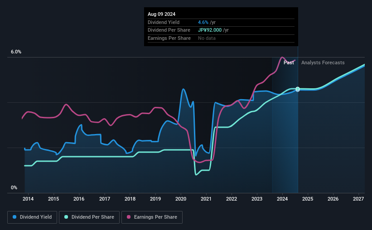Viewport: 372px width, 230px height.
Task: Click the 2027 x-axis label
Action: pyautogui.click(x=358, y=199)
